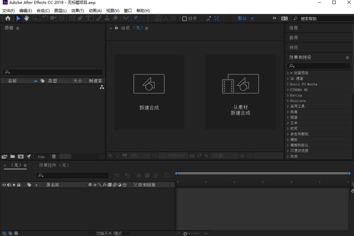This screenshot has width=354, height=236.
Task: Open the 编辑(E) menu
Action: 25,11
